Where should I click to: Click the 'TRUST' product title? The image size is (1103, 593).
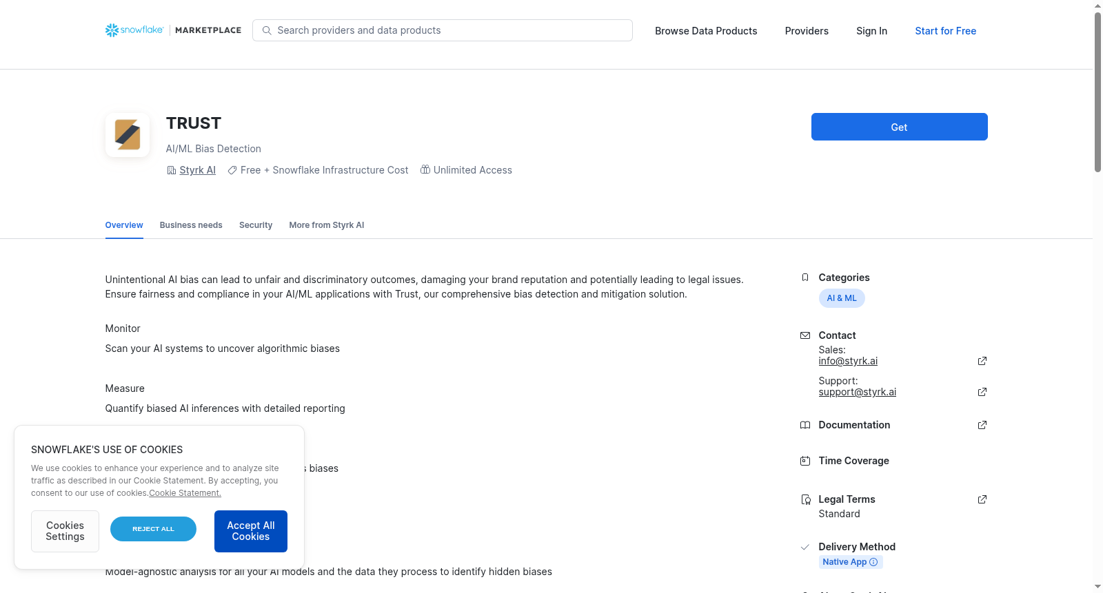point(194,123)
